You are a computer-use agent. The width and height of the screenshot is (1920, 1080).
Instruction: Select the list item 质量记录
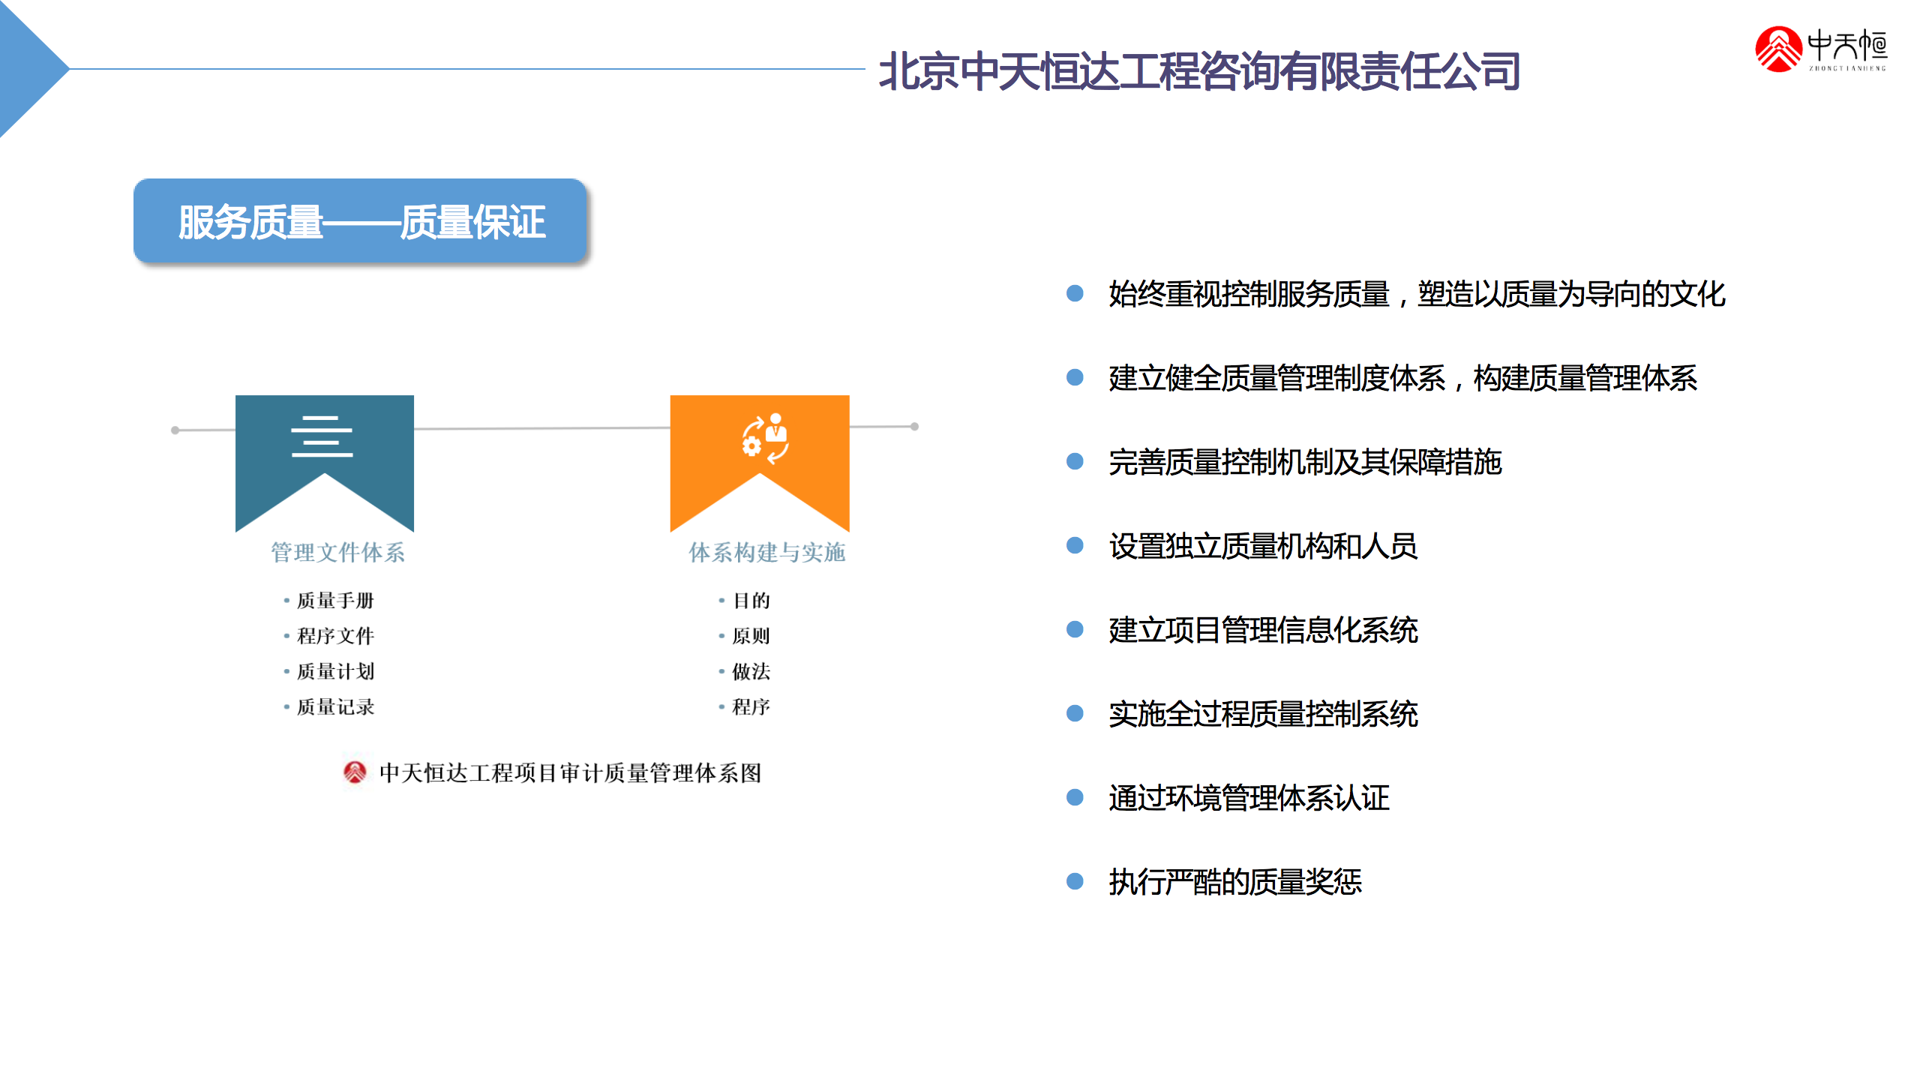(x=335, y=706)
